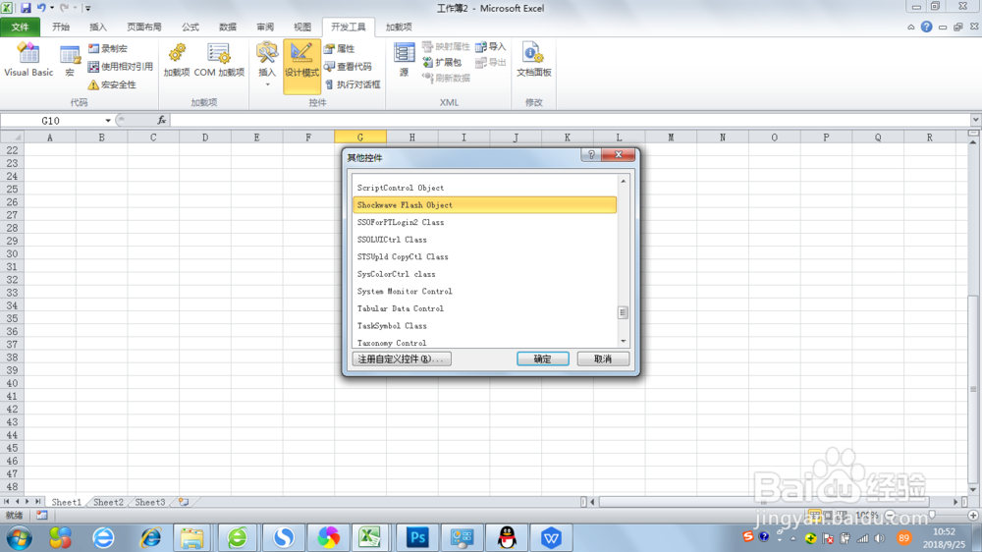Click Register Custom Control (注册自定义控件) button
982x552 pixels.
(402, 359)
